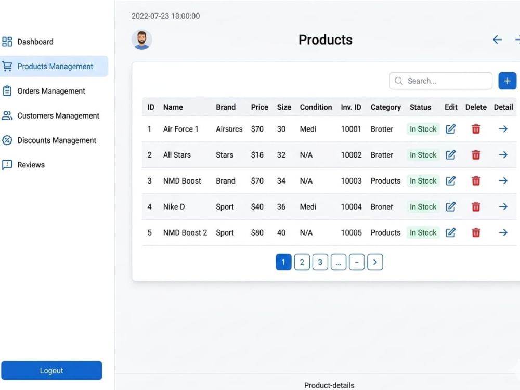The width and height of the screenshot is (520, 390).
Task: Click the Price column header
Action: pyautogui.click(x=259, y=107)
